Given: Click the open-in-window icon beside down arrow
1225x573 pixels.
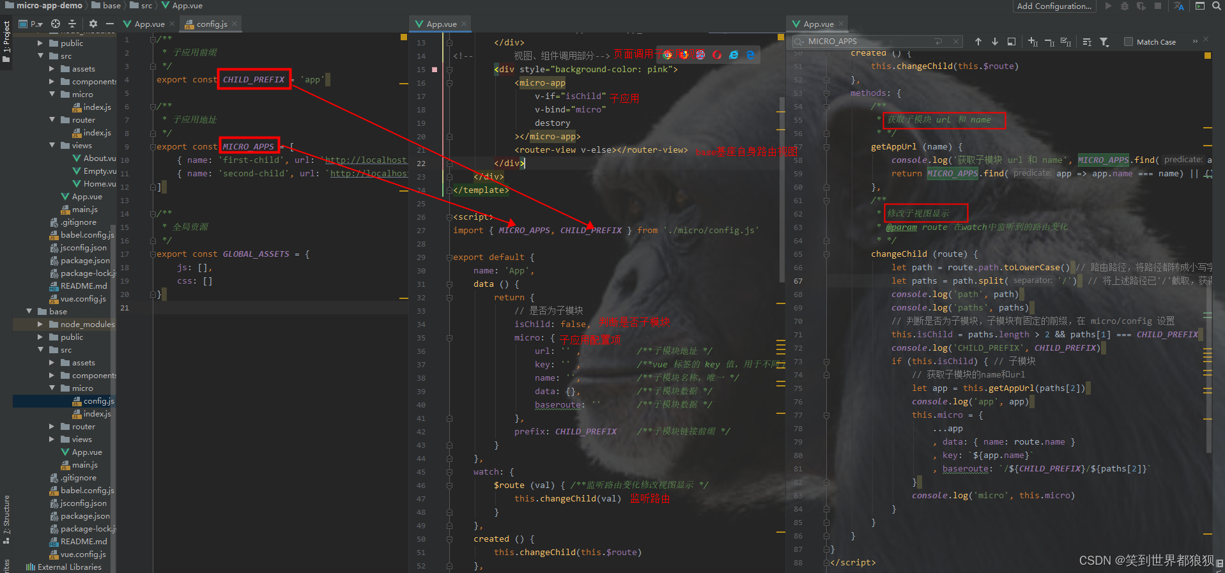Looking at the screenshot, I should (x=1012, y=42).
